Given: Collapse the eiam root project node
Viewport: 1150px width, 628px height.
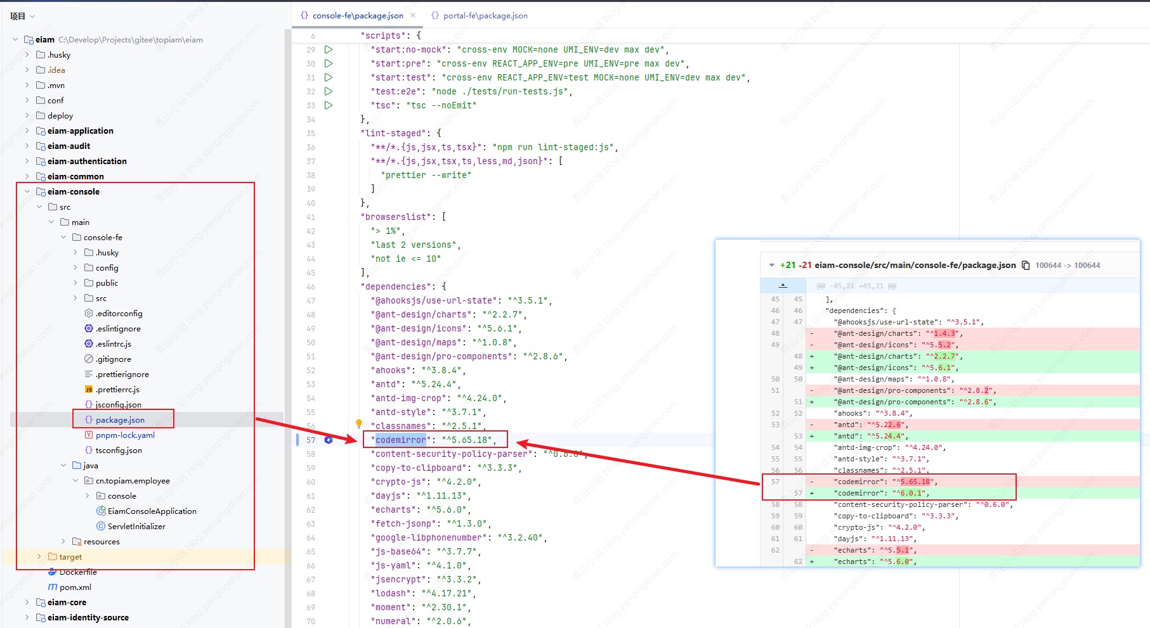Looking at the screenshot, I should (15, 39).
